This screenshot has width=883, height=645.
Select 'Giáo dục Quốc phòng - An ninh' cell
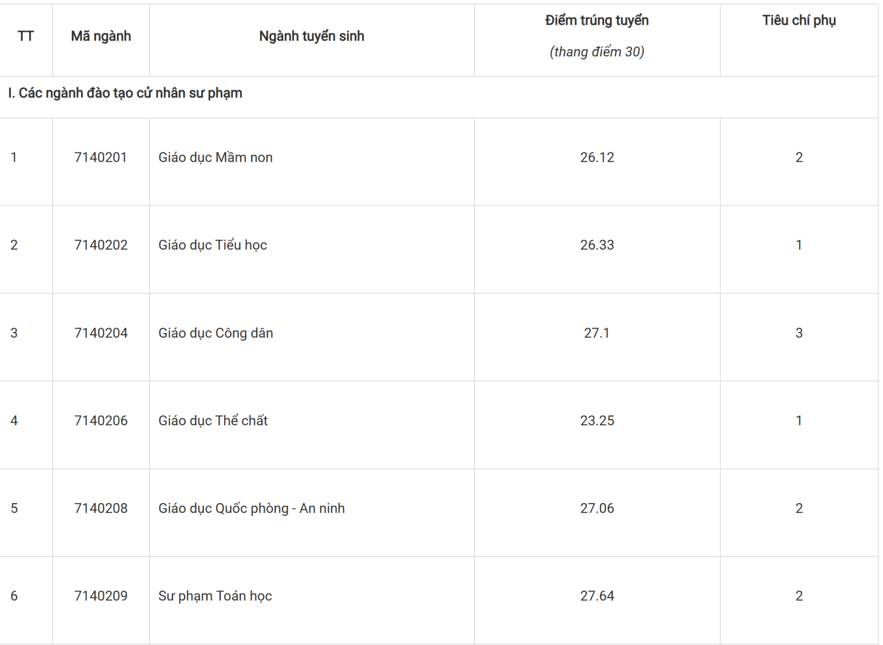point(252,508)
